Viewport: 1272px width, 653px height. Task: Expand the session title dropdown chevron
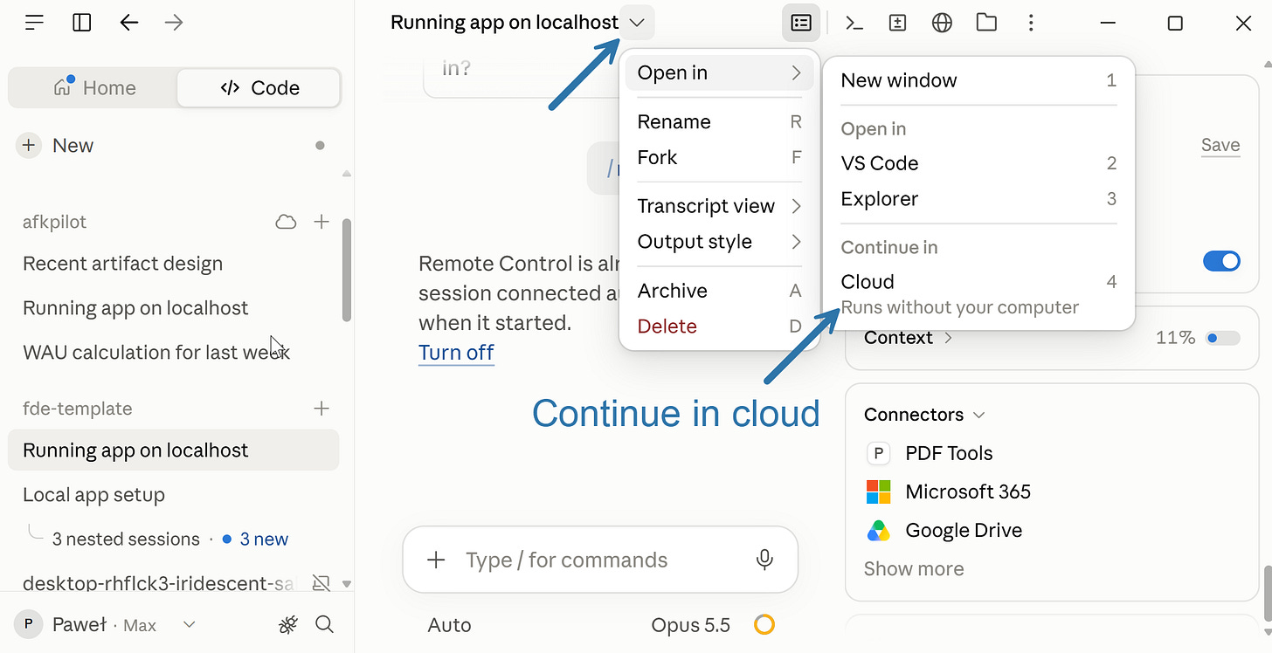[x=637, y=23]
